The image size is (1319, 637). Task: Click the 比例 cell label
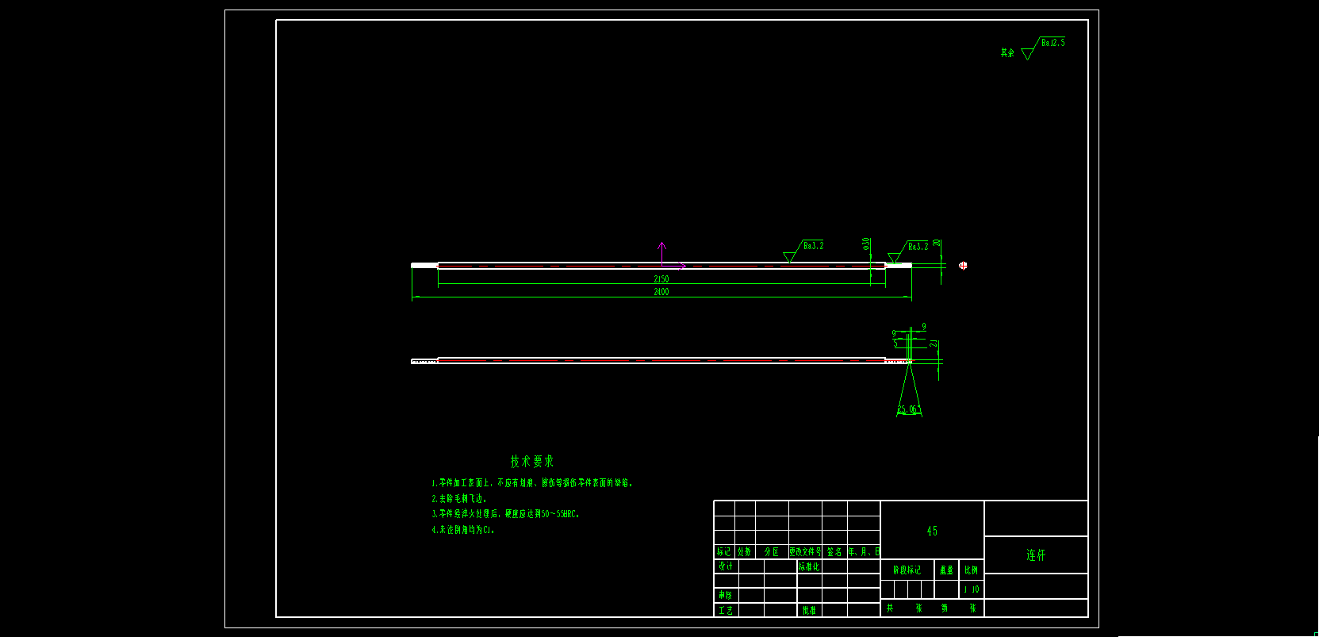tap(972, 570)
